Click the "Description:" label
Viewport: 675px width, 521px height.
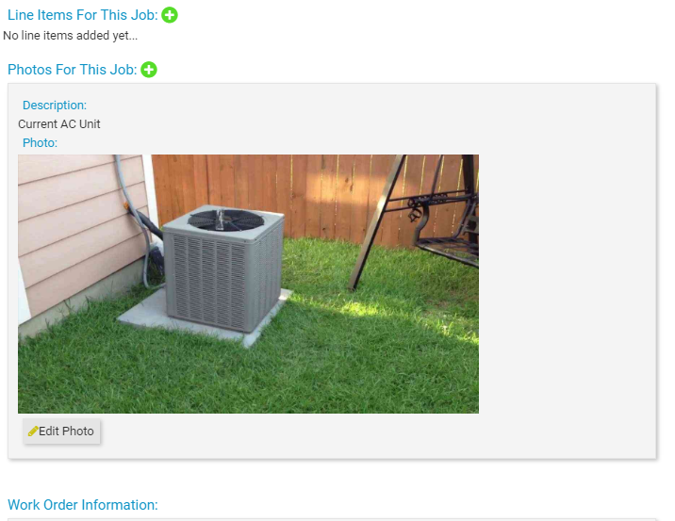click(55, 106)
